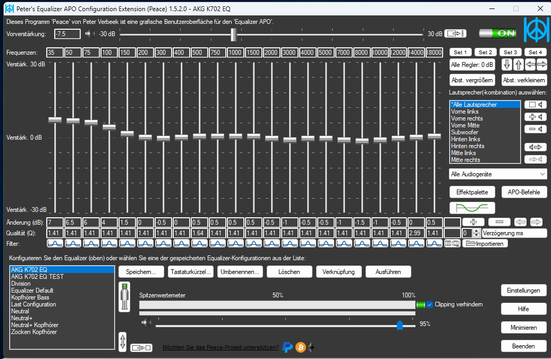Click the Peace logo in top right corner

click(537, 30)
